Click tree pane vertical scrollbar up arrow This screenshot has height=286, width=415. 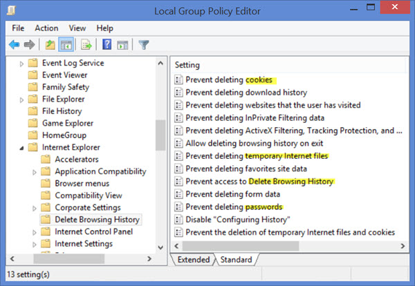click(160, 63)
